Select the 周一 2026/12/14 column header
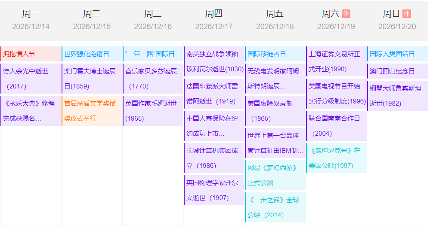Viewport: 430px width, 225px height. (31, 20)
